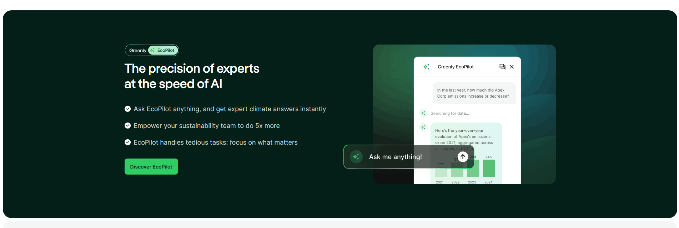Image resolution: width=679 pixels, height=228 pixels.
Task: Click sparkle avatar next to year-over-year reply
Action: pos(423,127)
